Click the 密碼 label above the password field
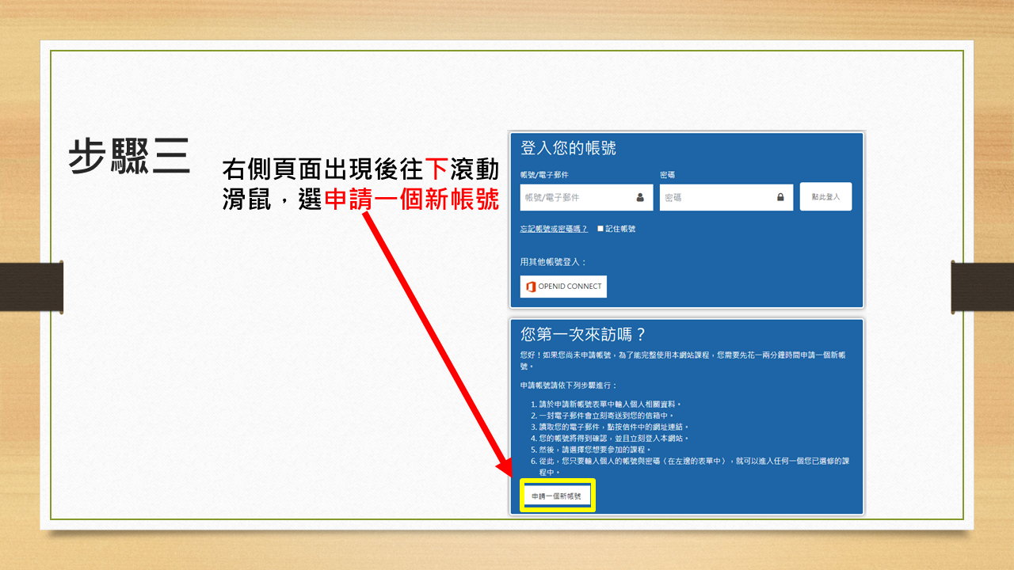 (x=667, y=175)
